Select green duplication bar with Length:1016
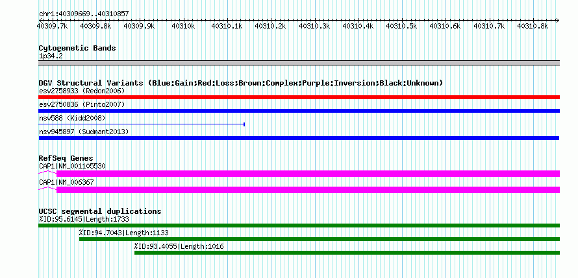The height and width of the screenshot is (278, 578). (x=347, y=253)
